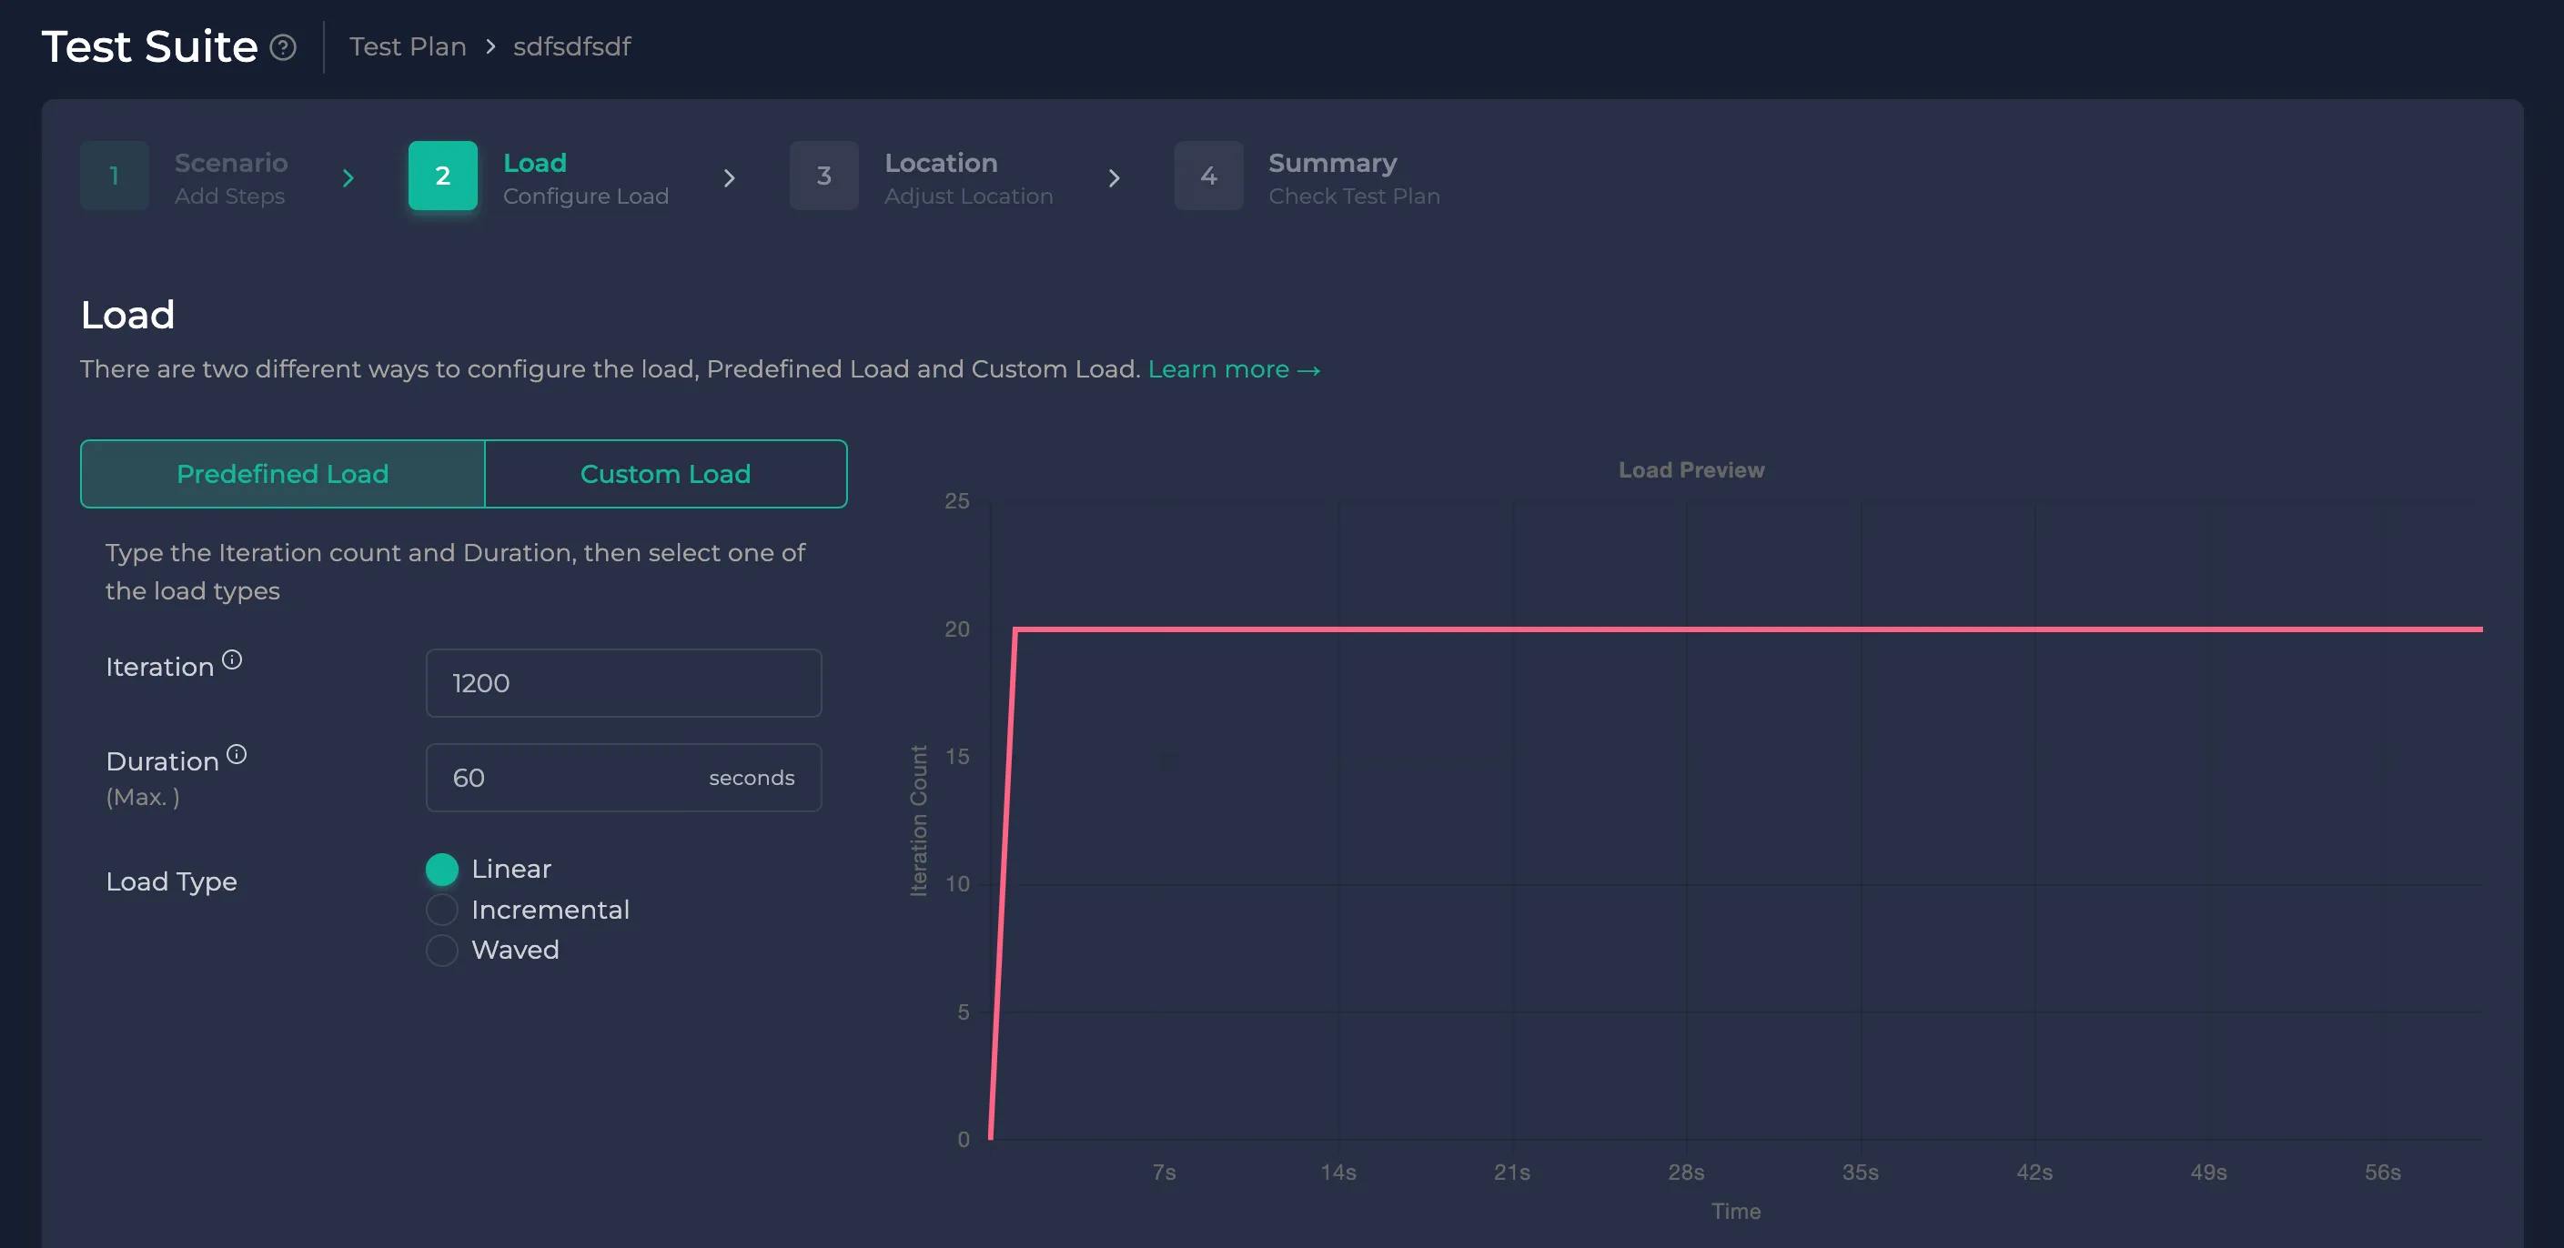2564x1248 pixels.
Task: Click the Iteration info icon
Action: (x=232, y=658)
